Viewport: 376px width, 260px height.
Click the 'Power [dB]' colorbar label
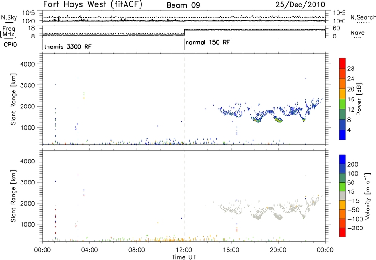[359, 99]
